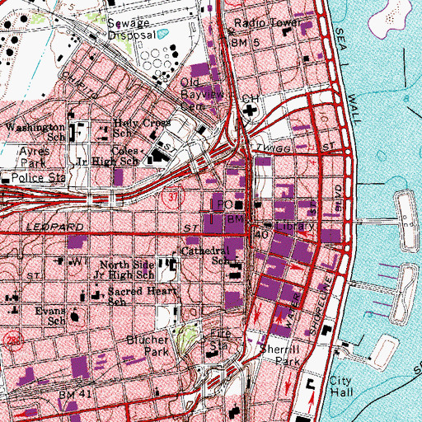The image size is (422, 422).
Task: Select the BM 41 benchmark label
Action: [x=75, y=395]
